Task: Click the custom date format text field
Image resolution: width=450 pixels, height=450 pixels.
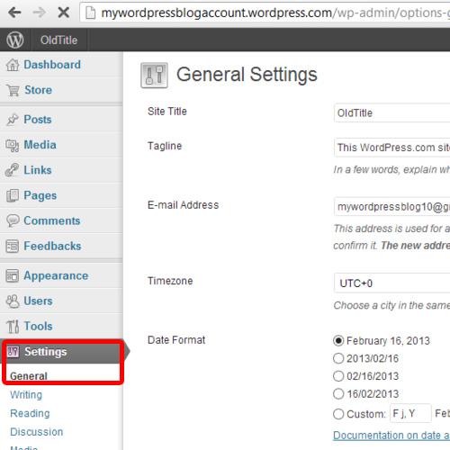Action: click(x=410, y=413)
